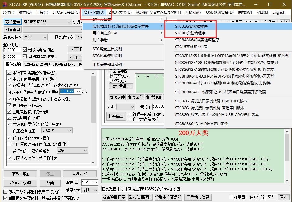This screenshot has height=202, width=292.
Task: Enable 上电复位时由硬件自动启动看门狗
Action: pos(9,144)
